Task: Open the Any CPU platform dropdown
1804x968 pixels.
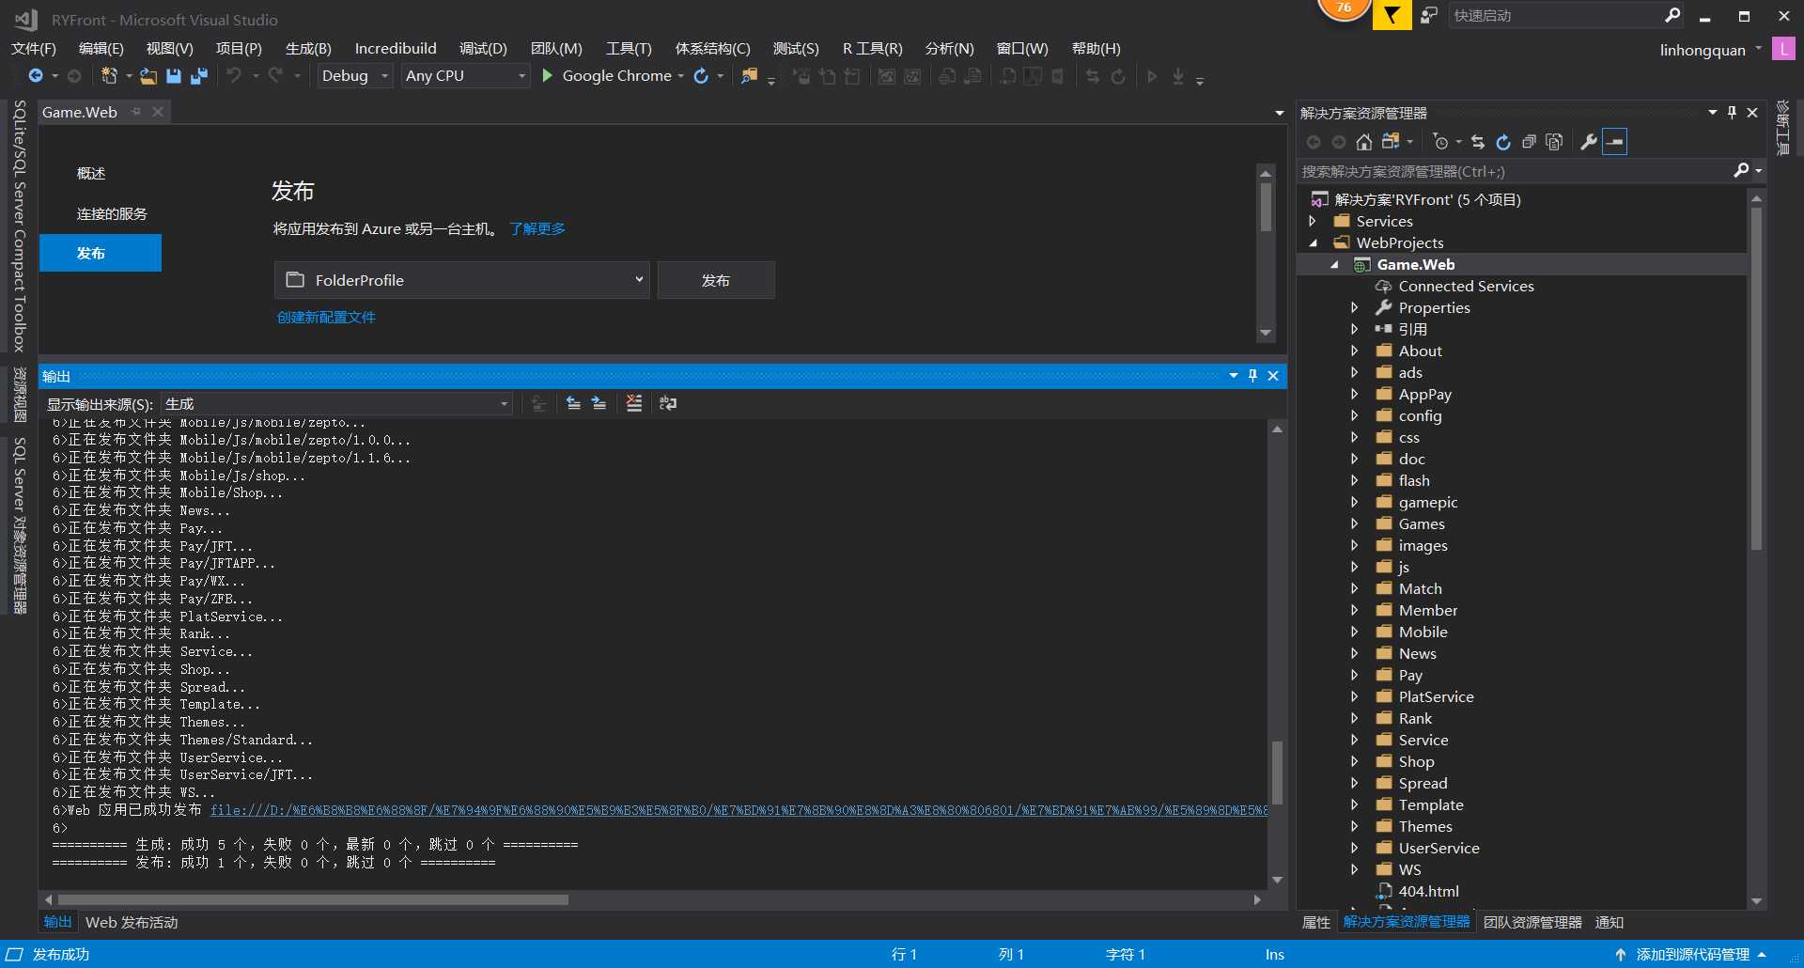Action: pyautogui.click(x=465, y=76)
